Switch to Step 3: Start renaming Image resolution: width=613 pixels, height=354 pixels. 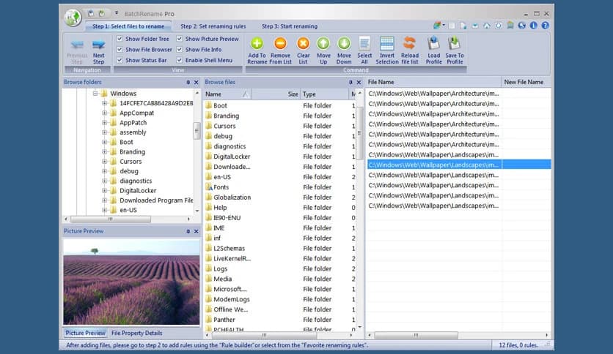(x=290, y=26)
